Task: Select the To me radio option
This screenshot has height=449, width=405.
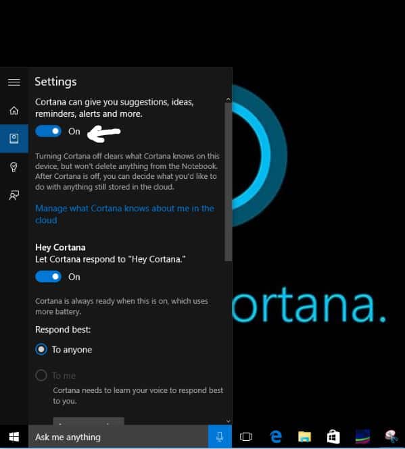Action: click(41, 375)
